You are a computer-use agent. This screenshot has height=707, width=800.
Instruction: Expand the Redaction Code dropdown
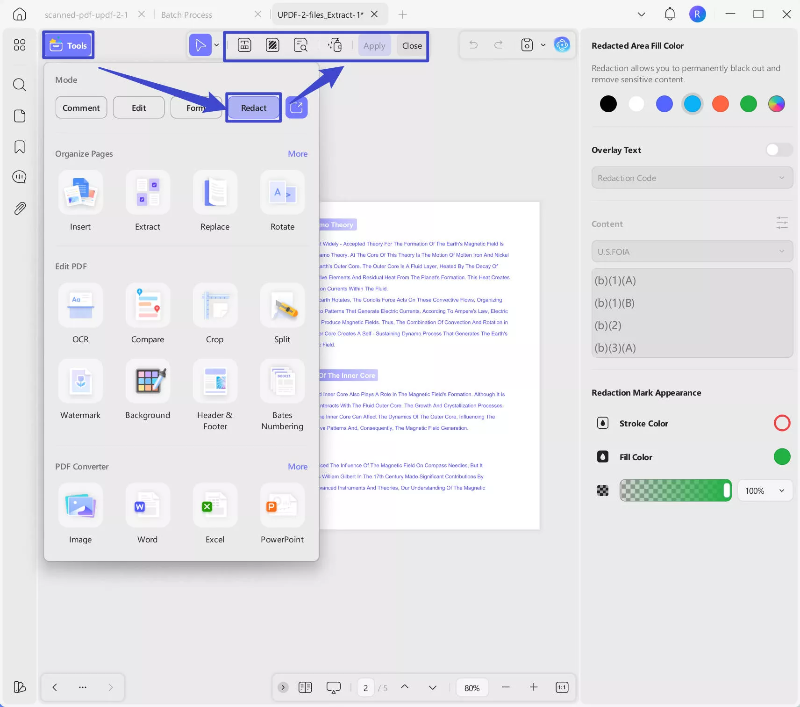692,178
